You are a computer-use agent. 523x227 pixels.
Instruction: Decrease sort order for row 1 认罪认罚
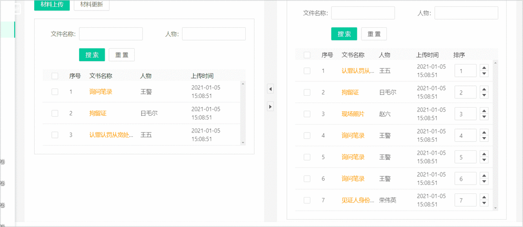pyautogui.click(x=484, y=74)
